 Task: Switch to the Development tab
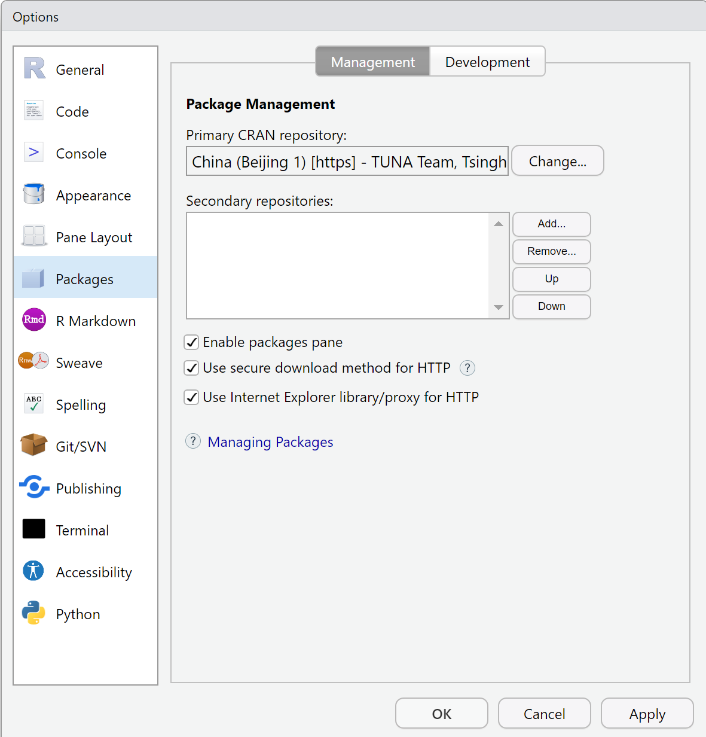pos(487,62)
